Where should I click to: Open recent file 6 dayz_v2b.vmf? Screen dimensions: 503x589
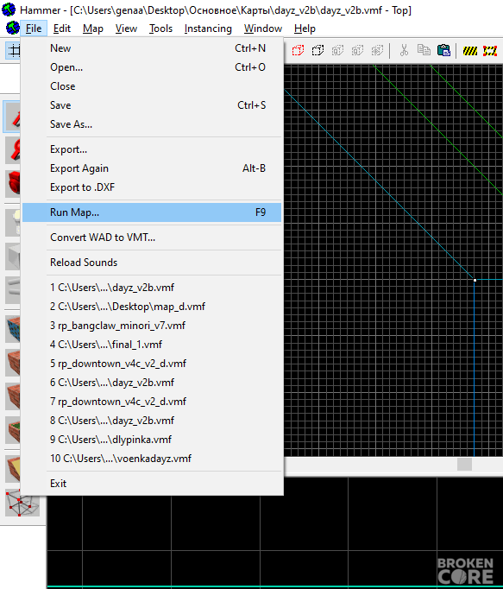pyautogui.click(x=152, y=383)
